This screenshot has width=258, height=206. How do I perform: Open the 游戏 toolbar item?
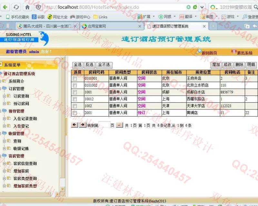(x=228, y=17)
